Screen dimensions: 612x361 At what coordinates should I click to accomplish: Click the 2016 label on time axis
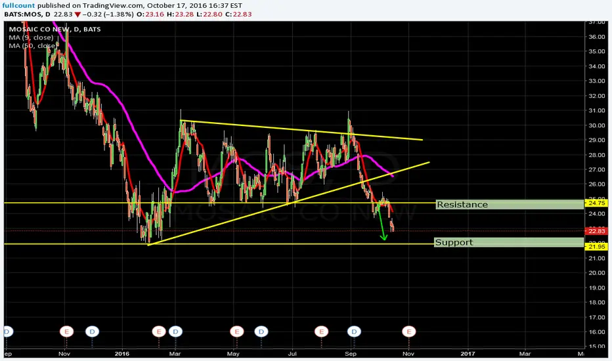122,354
